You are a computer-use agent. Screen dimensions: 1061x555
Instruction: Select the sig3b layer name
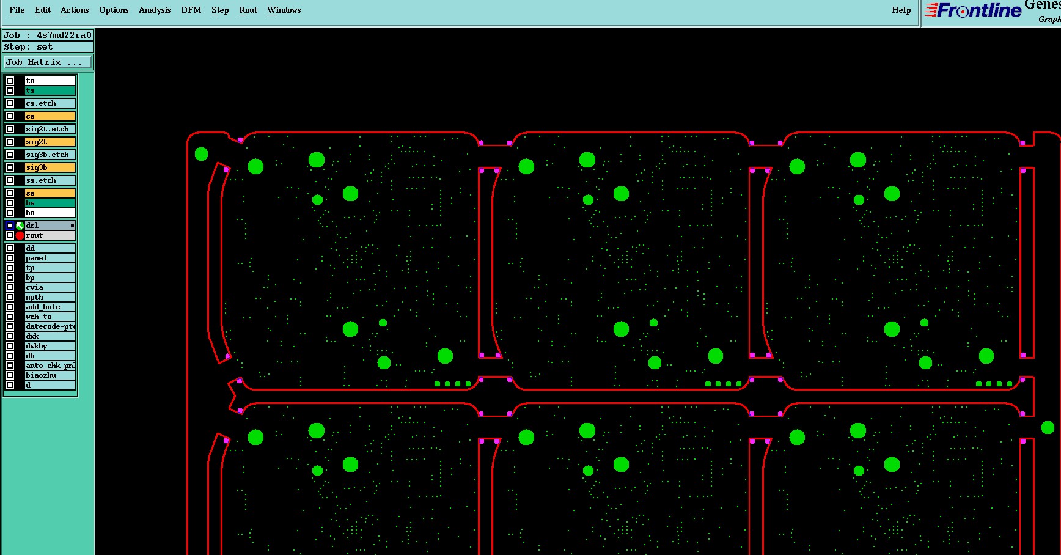pyautogui.click(x=50, y=167)
